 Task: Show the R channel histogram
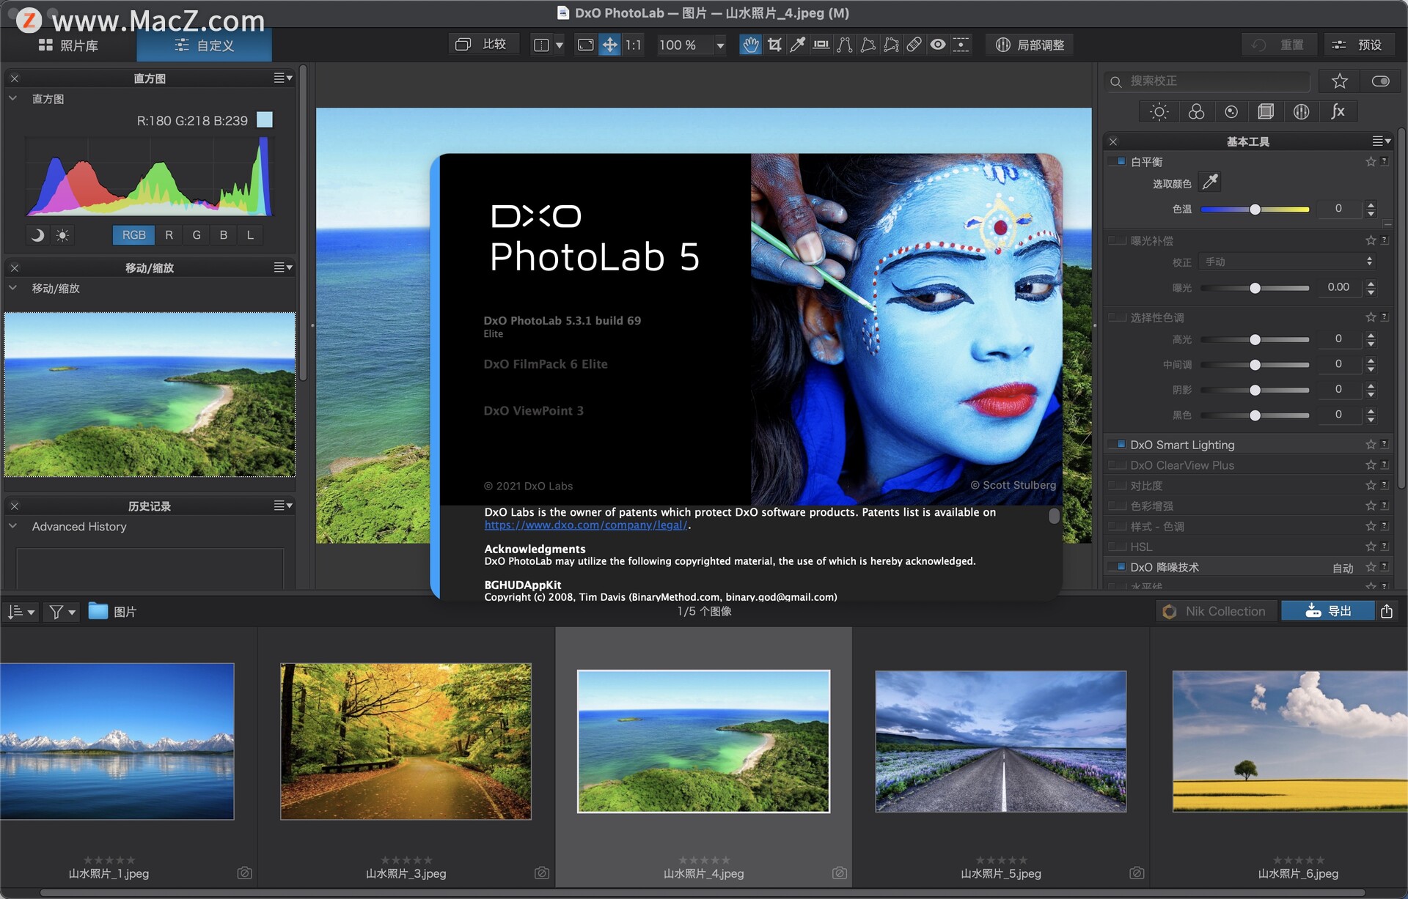click(169, 235)
